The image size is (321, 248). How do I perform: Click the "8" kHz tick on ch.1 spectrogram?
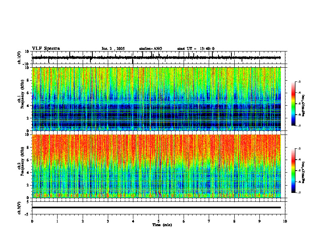pos(28,80)
